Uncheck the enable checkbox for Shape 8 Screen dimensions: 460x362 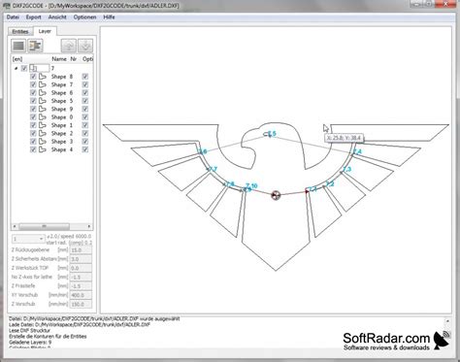coord(33,77)
